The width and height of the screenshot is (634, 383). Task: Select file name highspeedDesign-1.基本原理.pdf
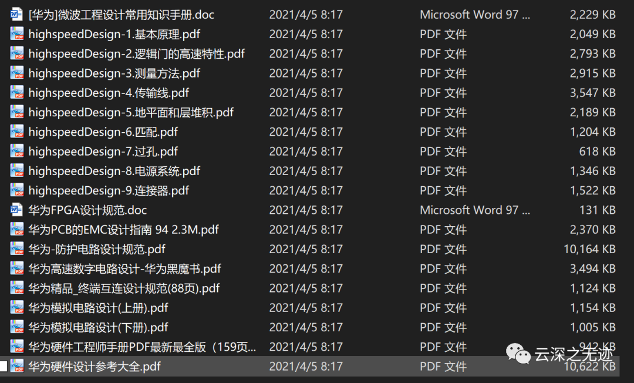(x=114, y=34)
